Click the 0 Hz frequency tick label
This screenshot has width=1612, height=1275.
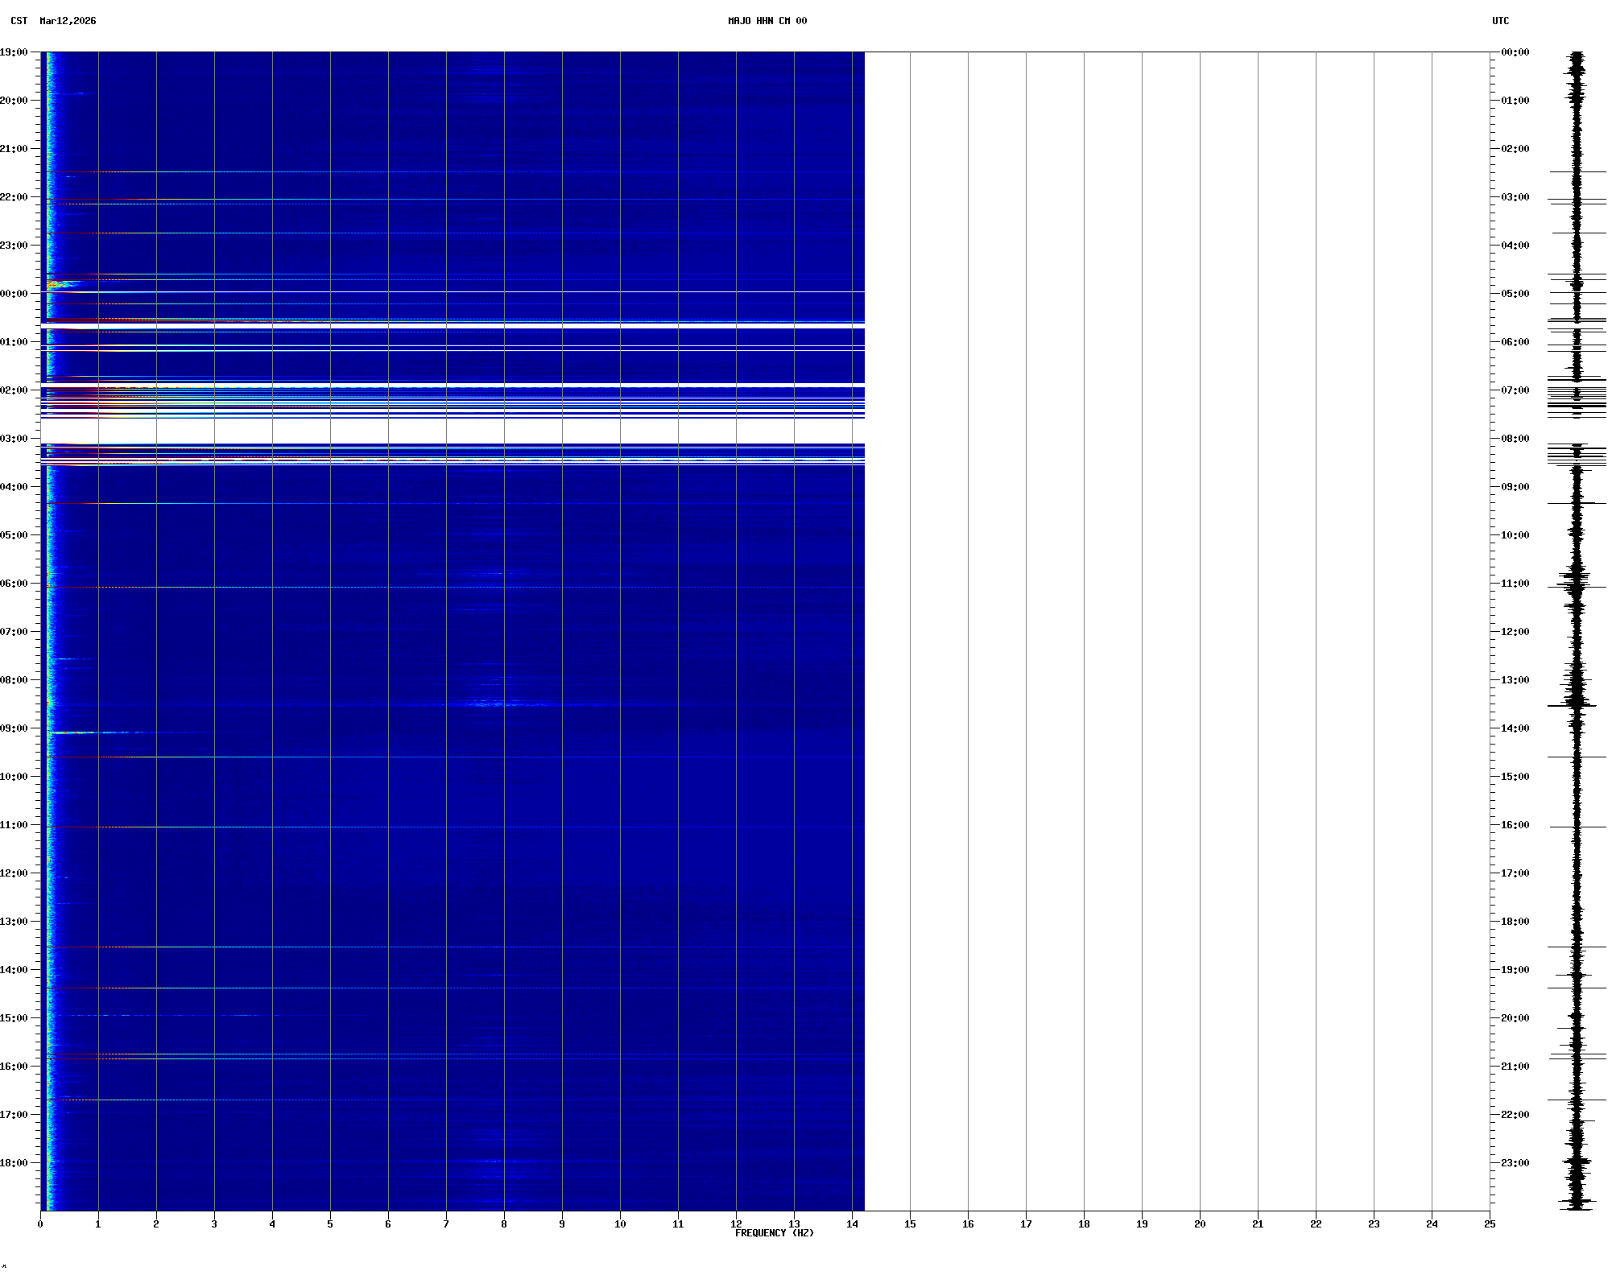(x=40, y=1224)
